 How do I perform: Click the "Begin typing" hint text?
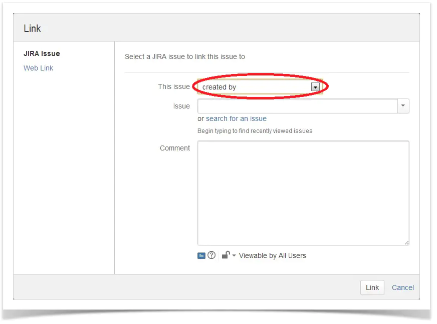[255, 131]
